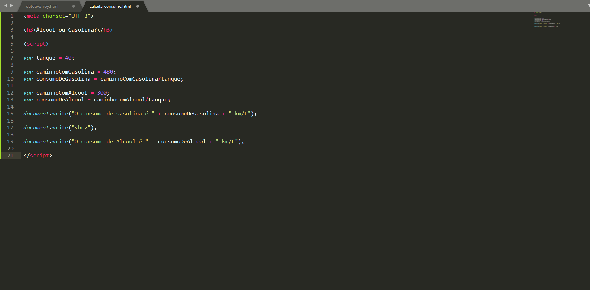Click 'tanque' variable name on line 7

tap(46, 58)
